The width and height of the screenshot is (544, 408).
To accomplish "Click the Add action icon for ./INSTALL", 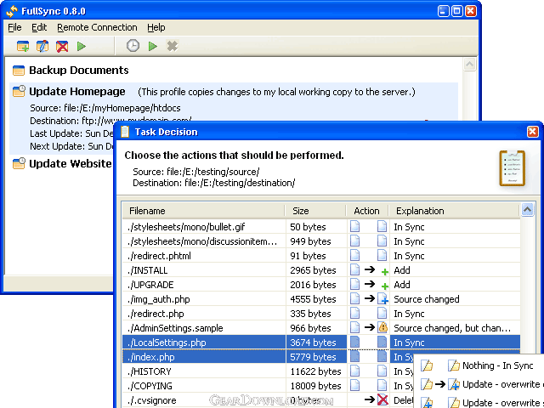I will pyautogui.click(x=384, y=271).
